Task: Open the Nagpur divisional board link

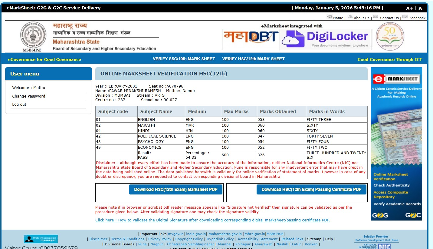Action: coord(157,244)
